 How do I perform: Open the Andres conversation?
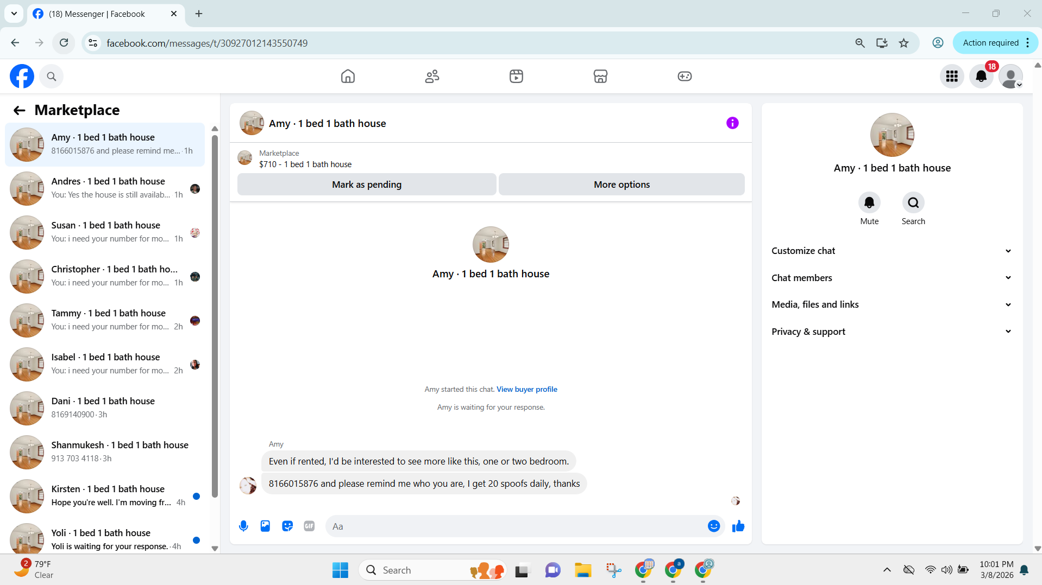[105, 188]
